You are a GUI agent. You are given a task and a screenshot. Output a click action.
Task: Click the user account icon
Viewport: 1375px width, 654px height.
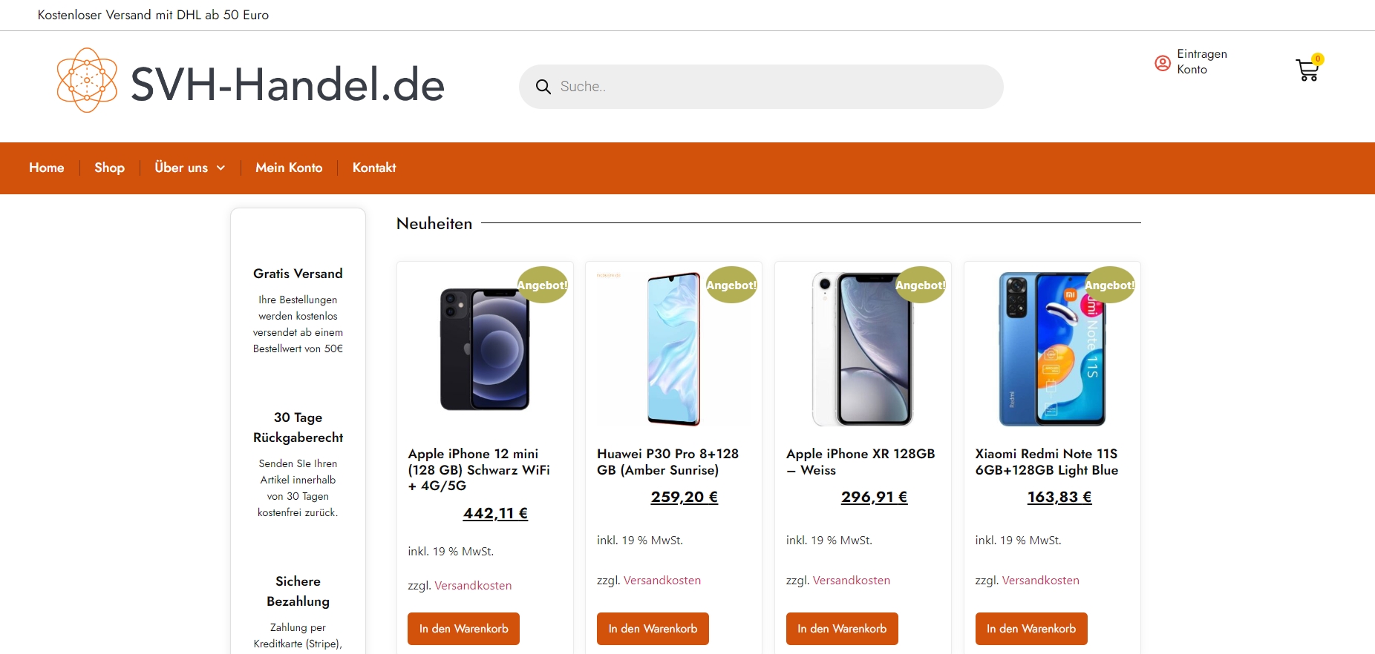click(x=1163, y=63)
